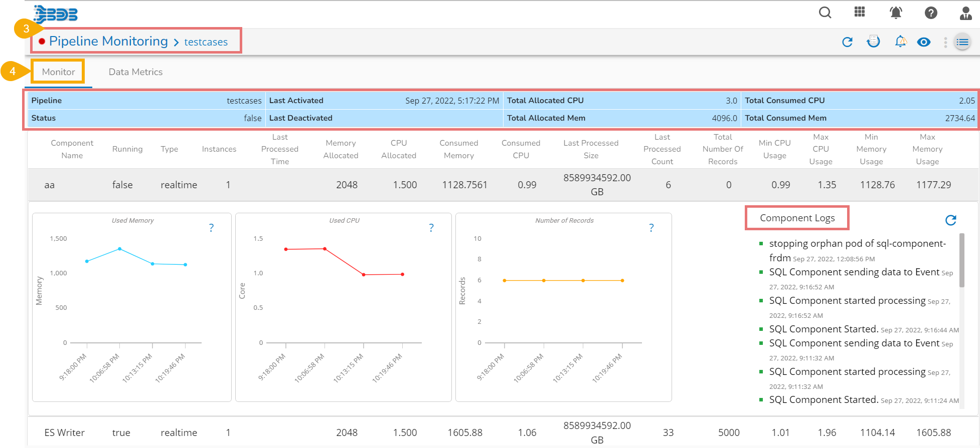Collapse the aa component row
980x448 pixels.
coord(49,185)
